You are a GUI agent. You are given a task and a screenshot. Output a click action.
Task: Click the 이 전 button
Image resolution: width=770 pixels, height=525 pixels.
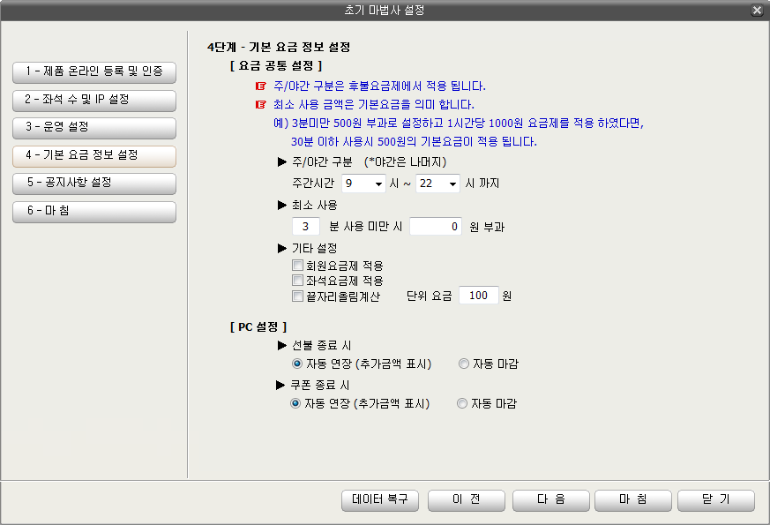pos(467,500)
